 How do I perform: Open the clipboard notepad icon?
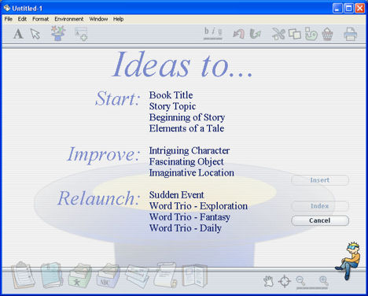click(23, 275)
